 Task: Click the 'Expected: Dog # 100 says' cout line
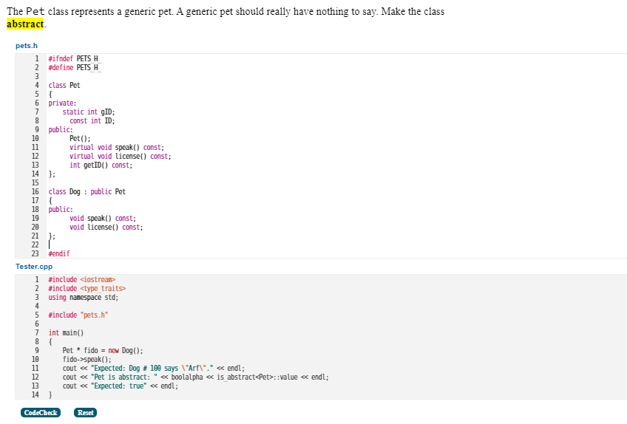pyautogui.click(x=154, y=368)
